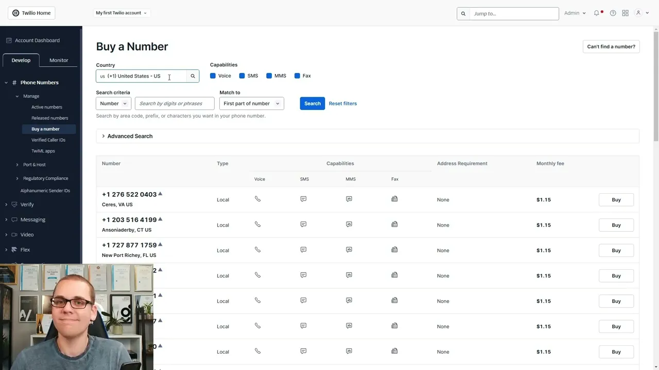The width and height of the screenshot is (659, 370).
Task: Click the number +1 727 877 1759
Action: coord(129,245)
